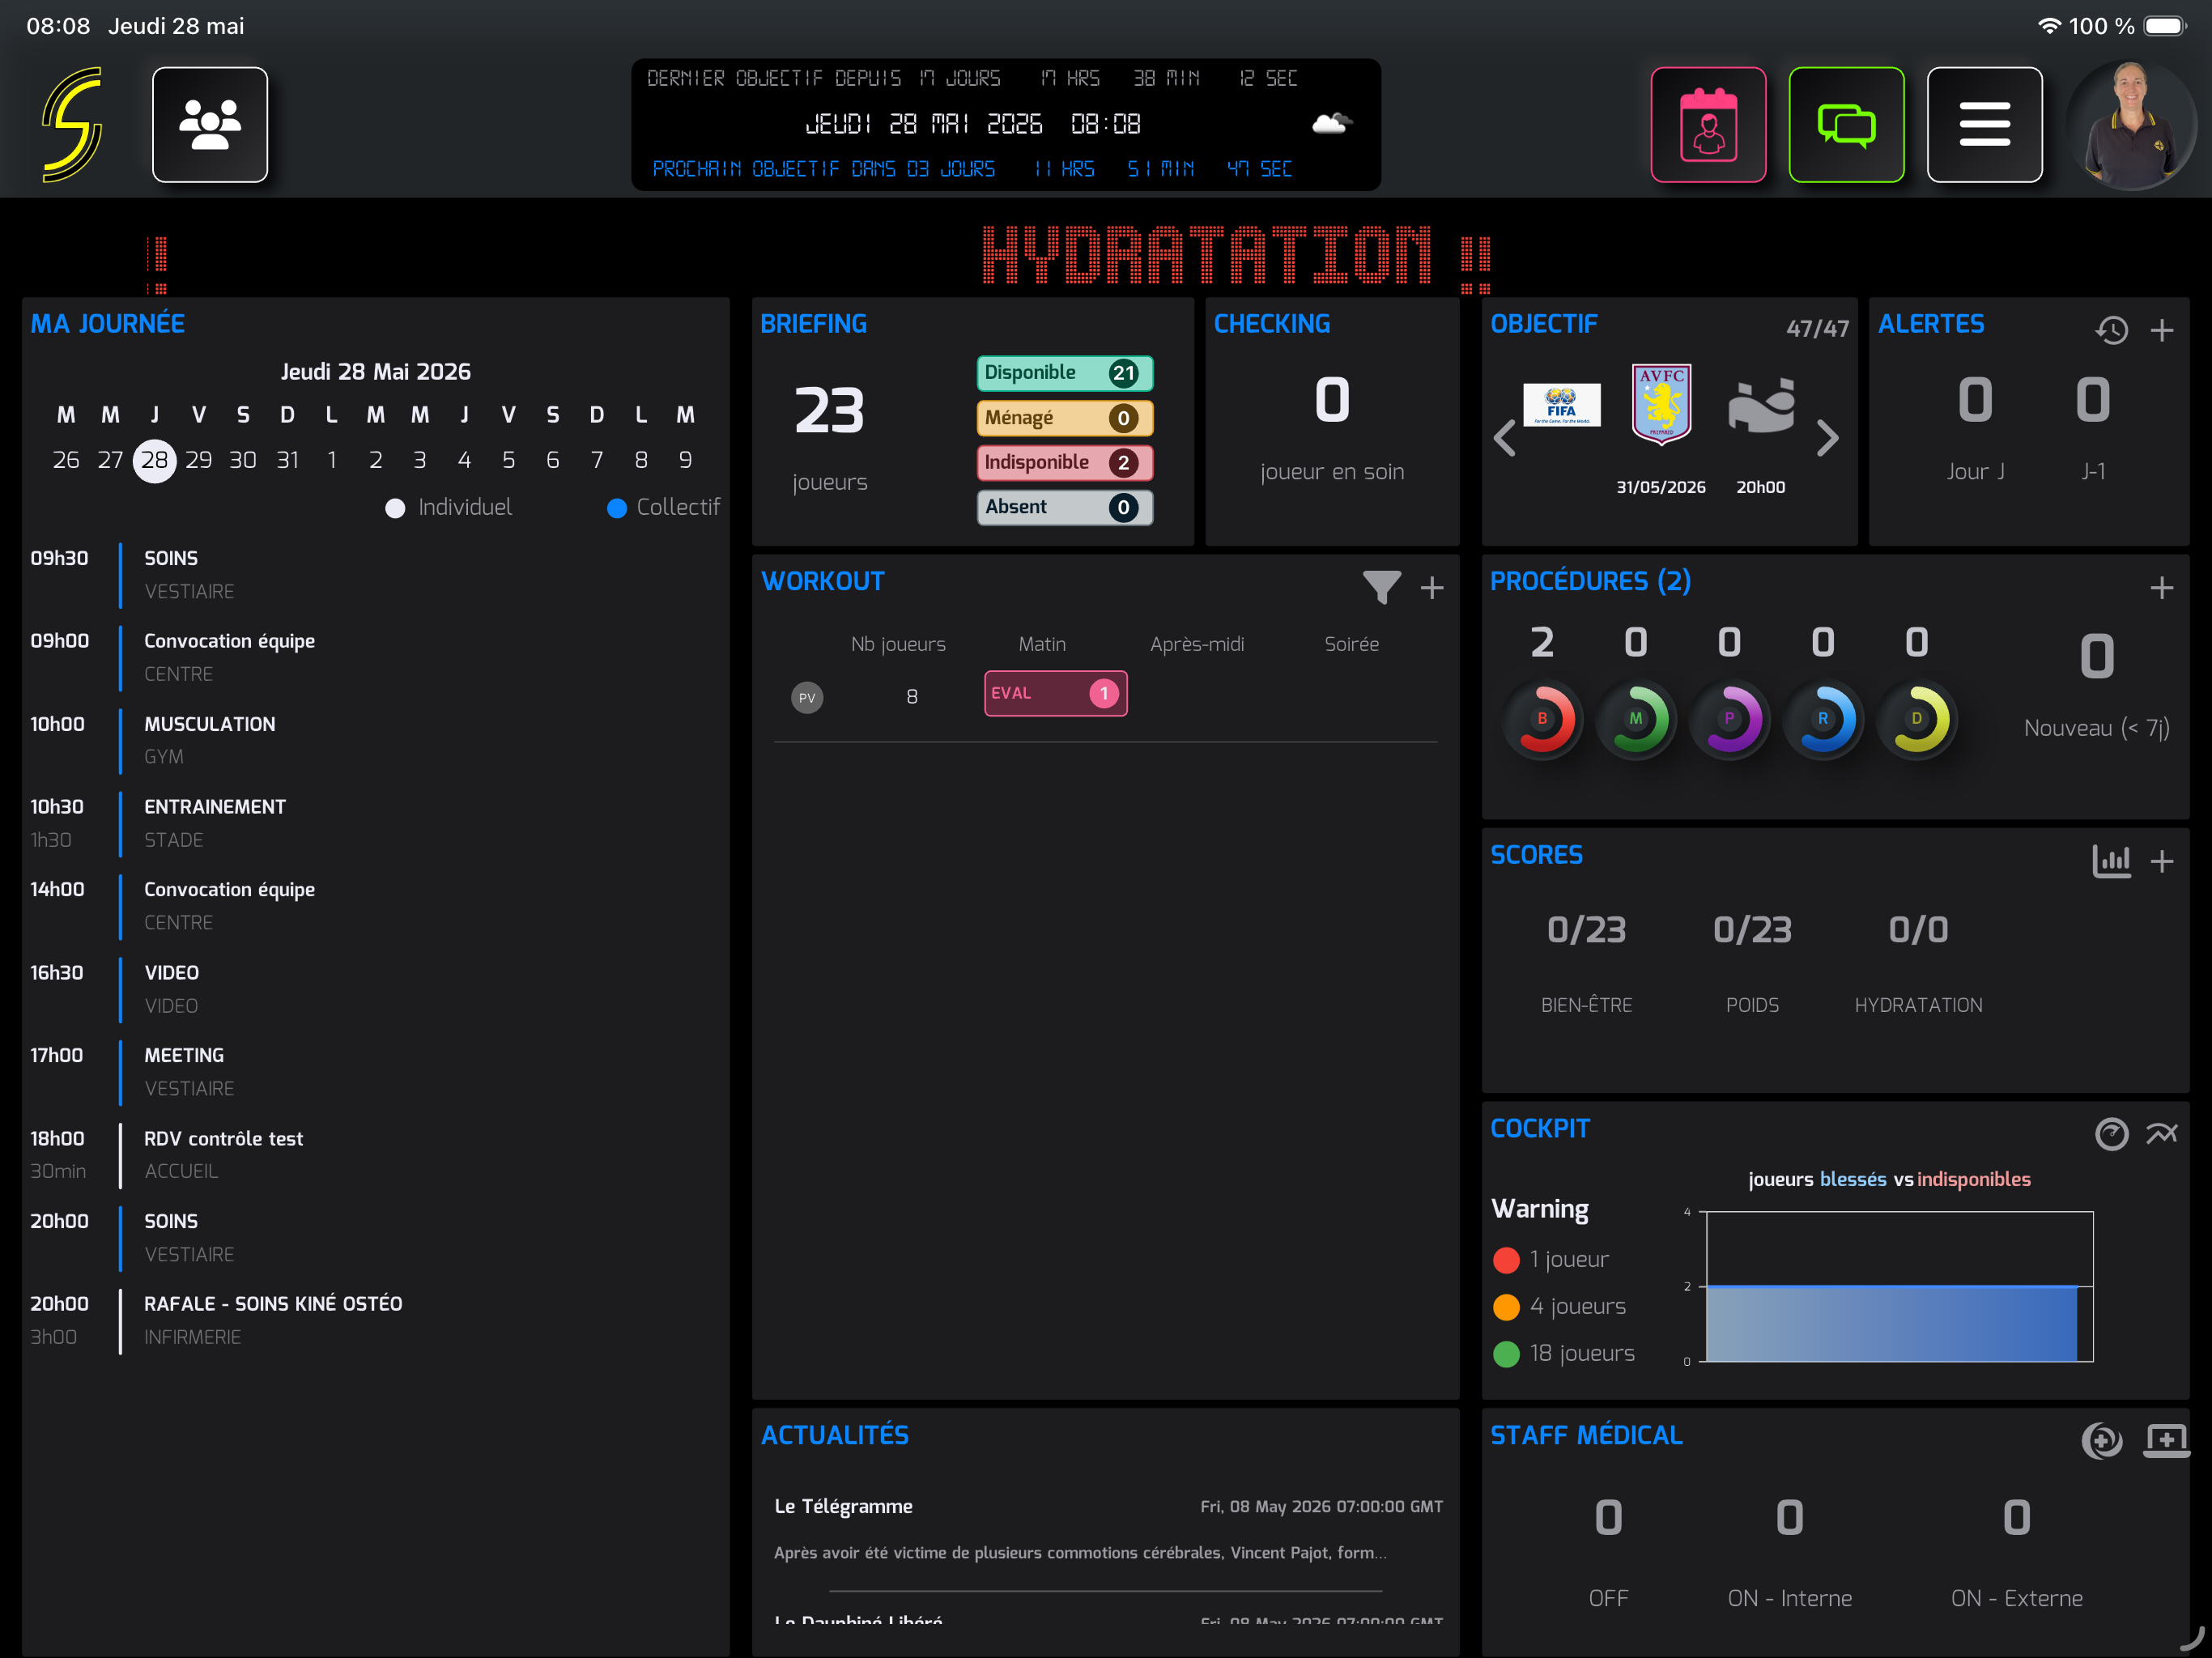Add a new workout with plus

tap(1432, 587)
